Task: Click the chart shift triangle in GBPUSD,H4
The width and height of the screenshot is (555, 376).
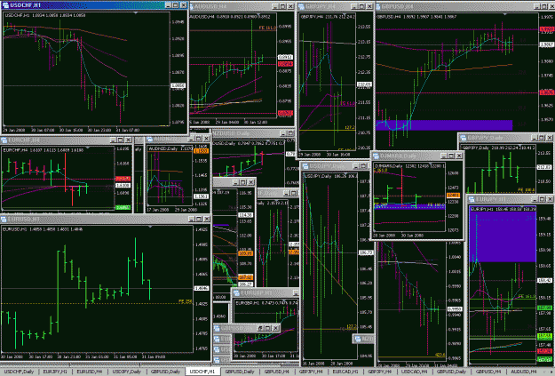Action: click(x=504, y=14)
